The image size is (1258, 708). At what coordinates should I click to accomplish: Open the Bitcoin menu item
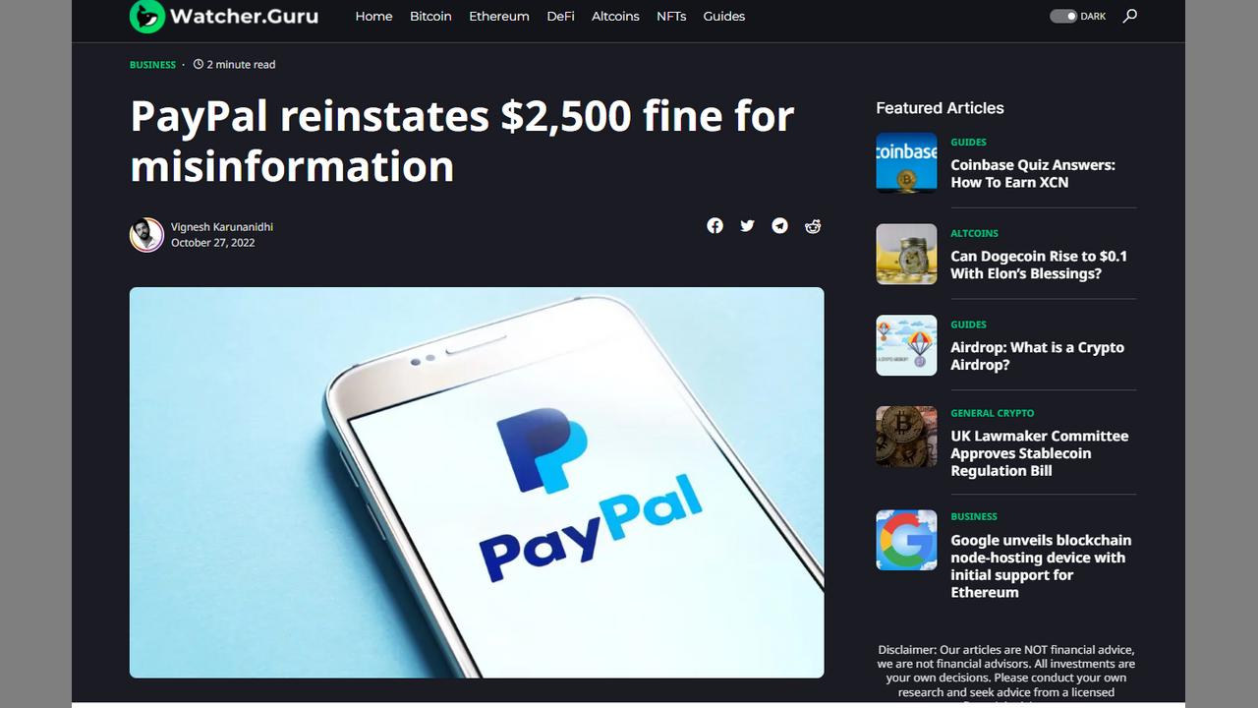[x=430, y=17]
